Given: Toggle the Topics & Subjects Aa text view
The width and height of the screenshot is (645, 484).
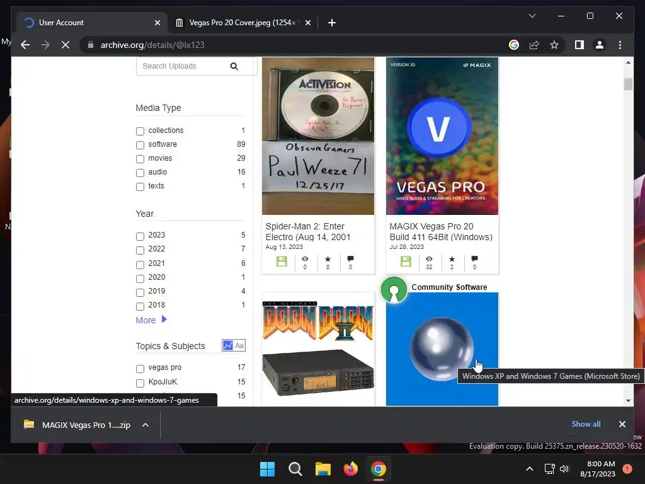Looking at the screenshot, I should coord(239,346).
